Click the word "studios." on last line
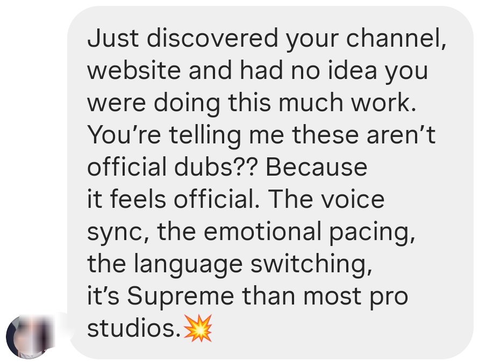 (134, 328)
